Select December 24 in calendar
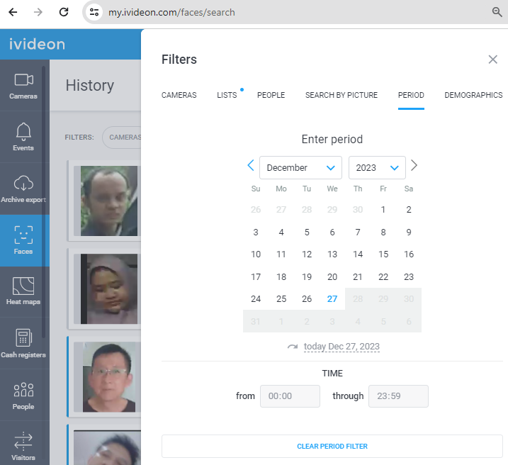Viewport: 508px width, 465px height. (256, 298)
